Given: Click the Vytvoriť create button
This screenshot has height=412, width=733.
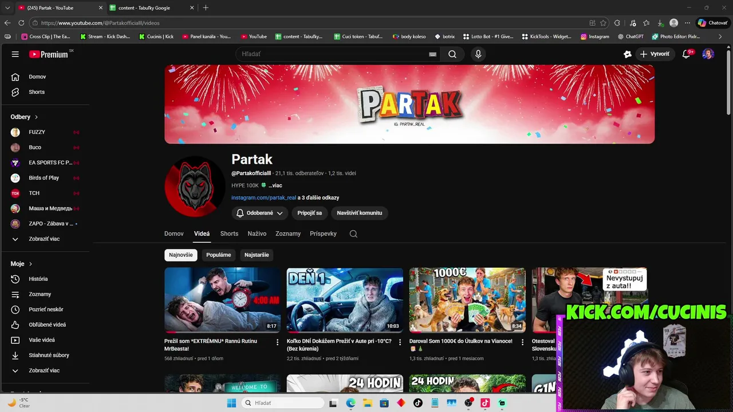Looking at the screenshot, I should tap(655, 54).
